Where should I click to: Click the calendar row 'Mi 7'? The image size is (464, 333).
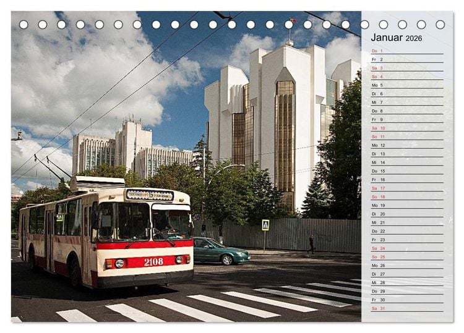point(407,102)
